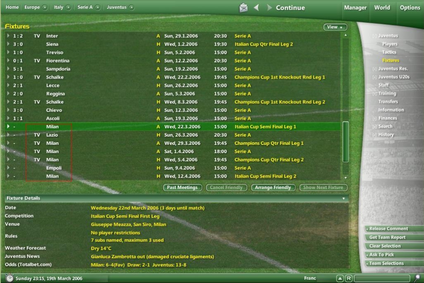The width and height of the screenshot is (424, 283).
Task: Click the Show Next Fixture button
Action: (323, 187)
